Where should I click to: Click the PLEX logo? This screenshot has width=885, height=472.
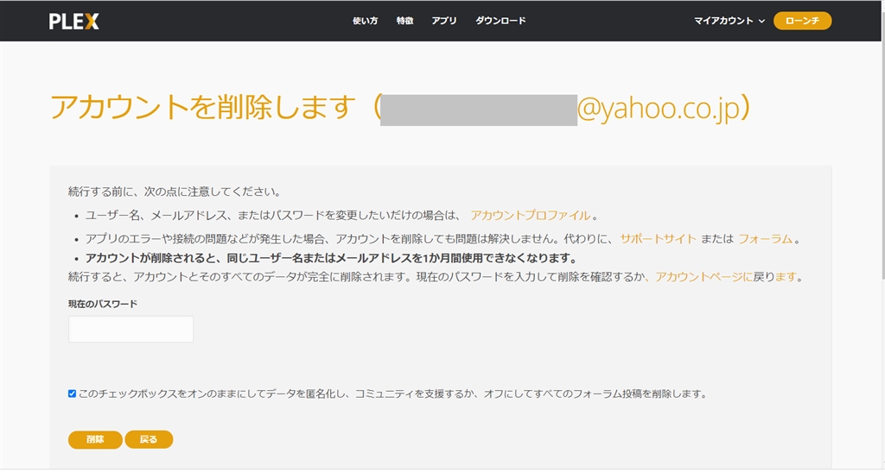pyautogui.click(x=74, y=22)
